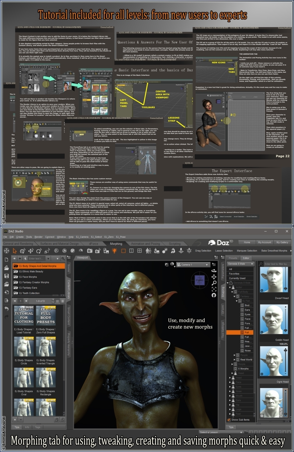This screenshot has height=452, width=294.
Task: Choose side-by-side viewport layout icon
Action: coord(131,251)
